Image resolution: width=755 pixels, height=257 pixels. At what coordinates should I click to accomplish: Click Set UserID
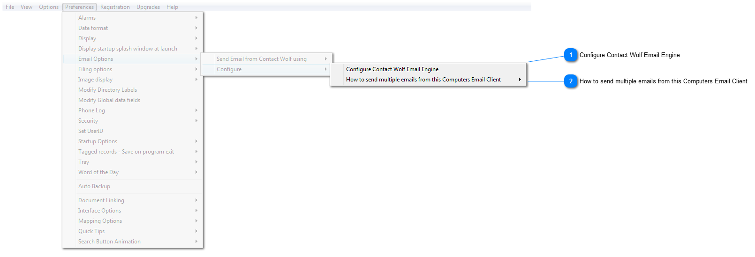tap(133, 131)
